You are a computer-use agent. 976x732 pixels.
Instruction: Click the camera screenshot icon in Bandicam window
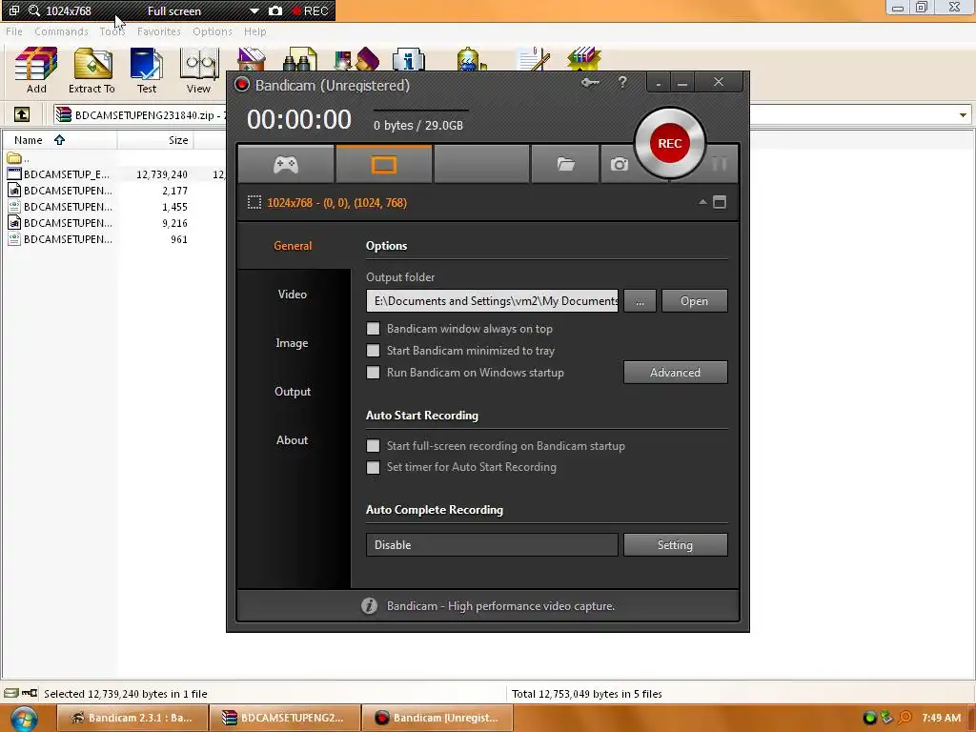pos(619,164)
